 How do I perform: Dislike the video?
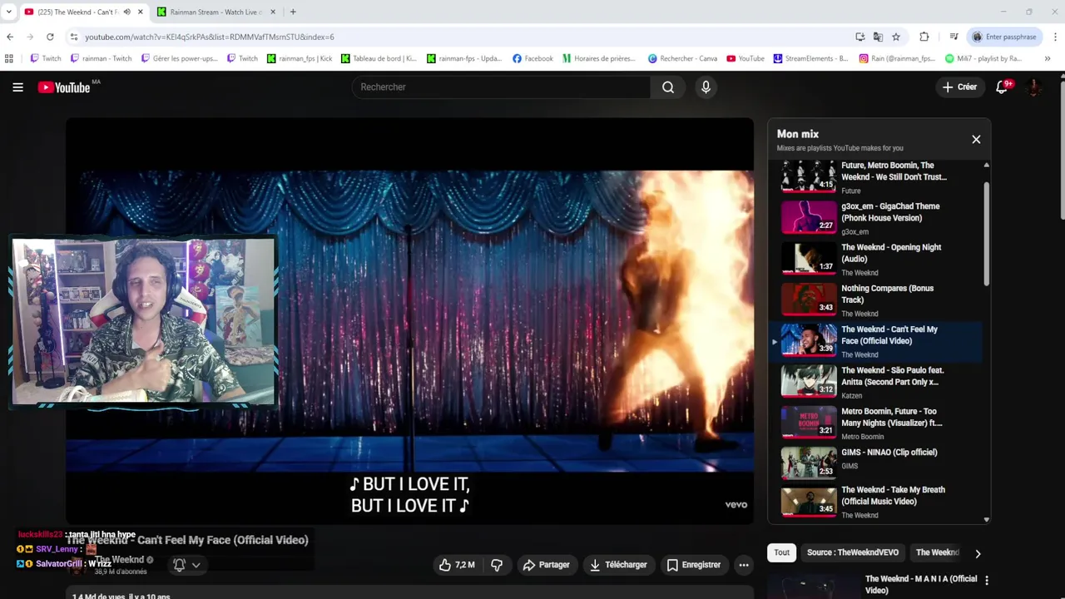pos(497,565)
